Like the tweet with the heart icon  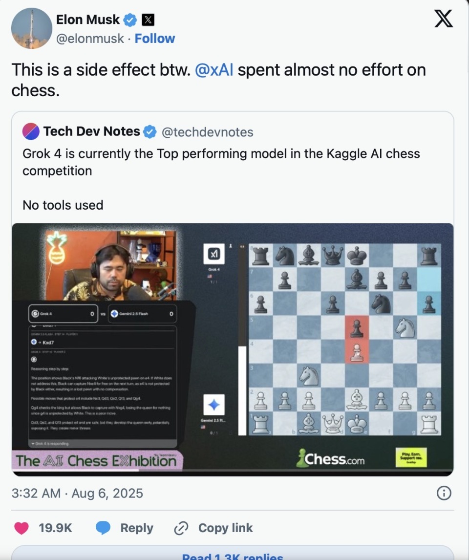21,528
